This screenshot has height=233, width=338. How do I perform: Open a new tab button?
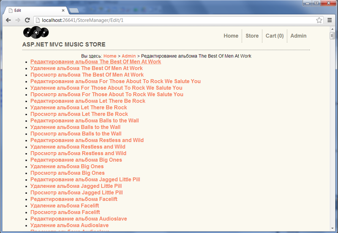(74, 10)
